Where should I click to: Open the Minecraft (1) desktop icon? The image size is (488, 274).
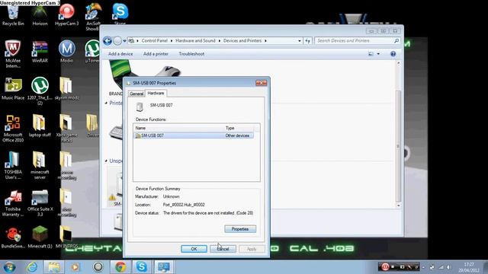pyautogui.click(x=40, y=237)
